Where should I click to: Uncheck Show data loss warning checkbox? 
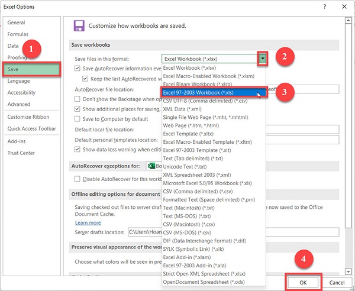point(78,150)
